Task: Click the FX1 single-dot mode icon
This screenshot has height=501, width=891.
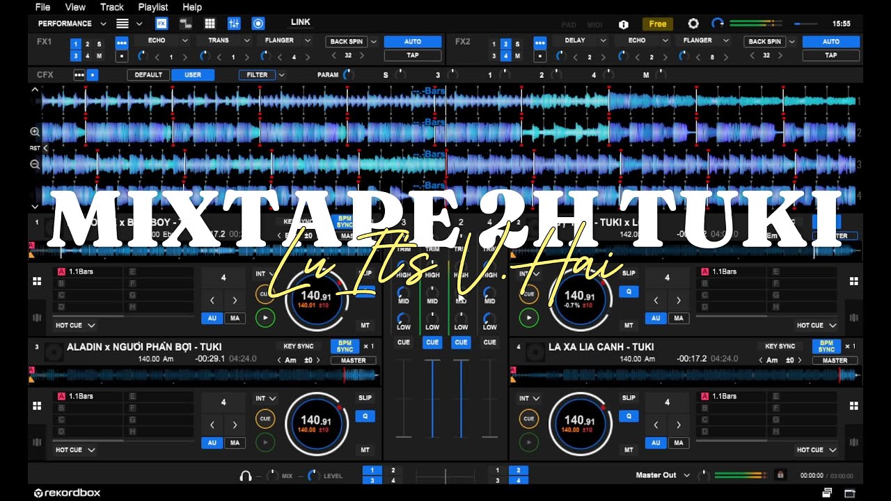Action: tap(121, 56)
